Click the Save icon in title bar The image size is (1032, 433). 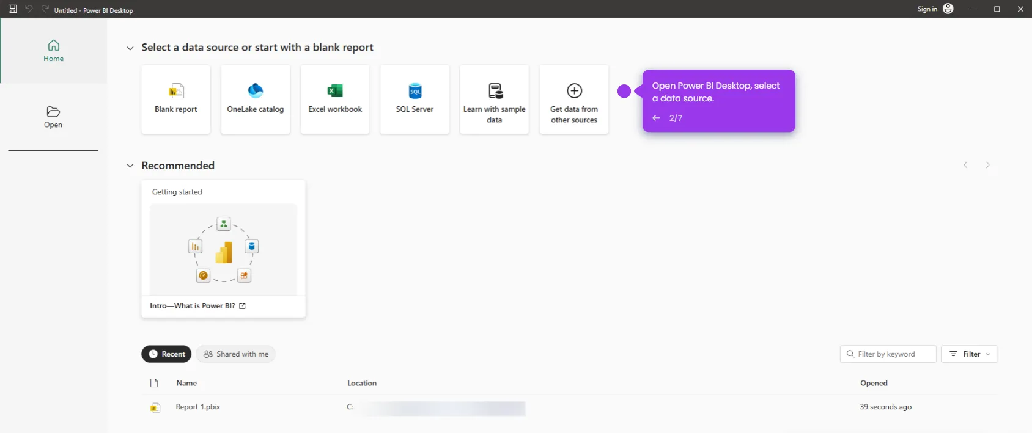click(x=12, y=9)
